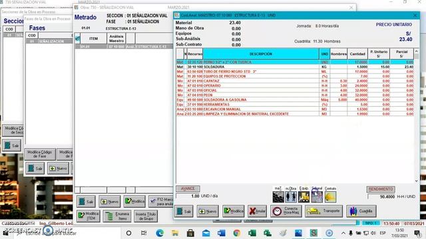Click Salir in the Metrado window
Image resolution: width=426 pixels, height=239 pixels.
(x=86, y=202)
